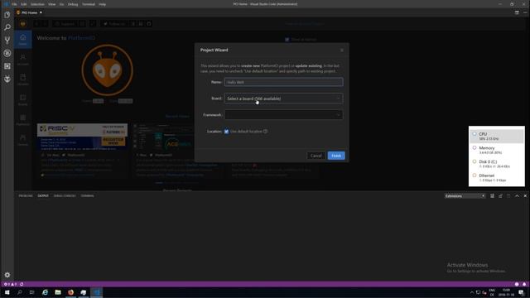Click the default location help icon
530x298 pixels.
pos(265,132)
